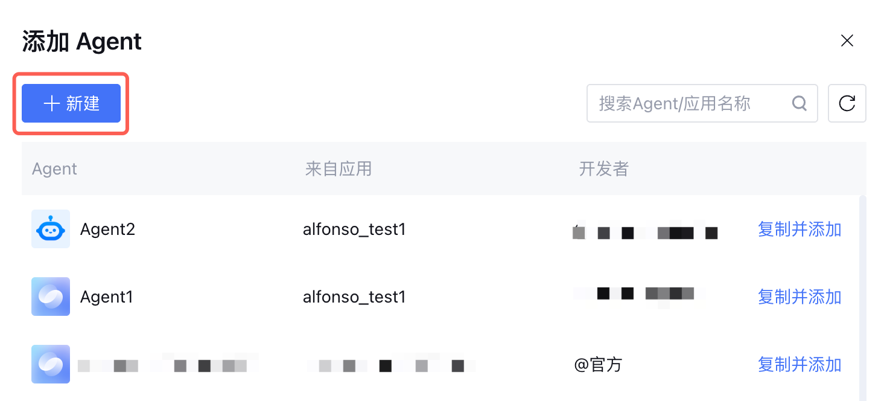This screenshot has height=401, width=887.
Task: Click alfonso_test1 in the Agent1 row
Action: (354, 297)
